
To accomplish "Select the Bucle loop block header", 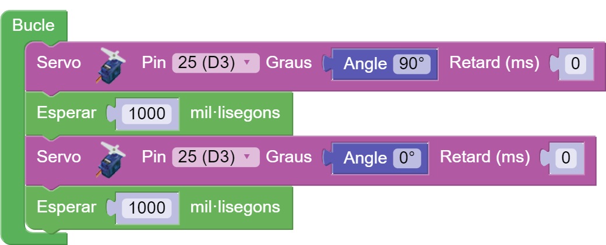I will pos(33,26).
